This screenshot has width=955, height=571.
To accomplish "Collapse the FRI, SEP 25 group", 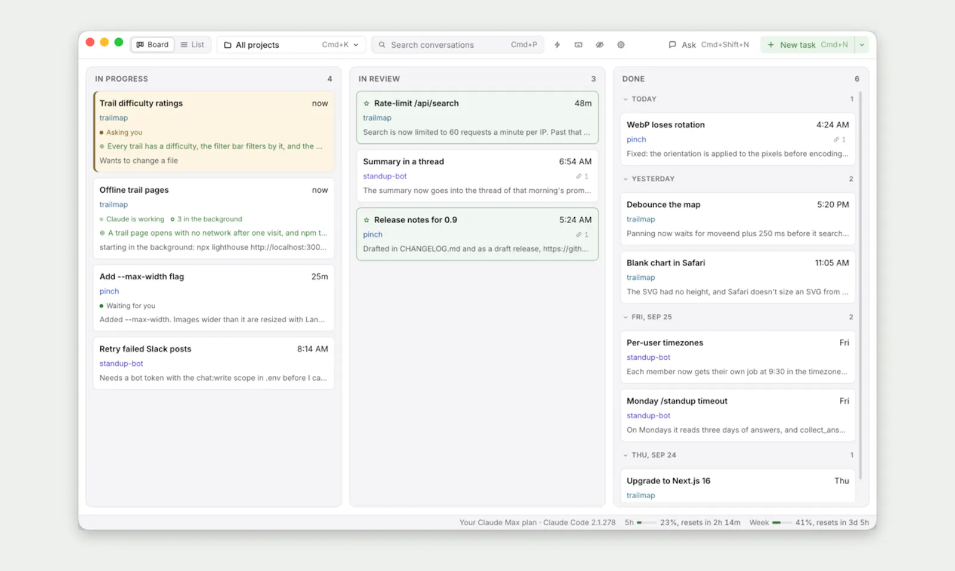I will pyautogui.click(x=626, y=317).
